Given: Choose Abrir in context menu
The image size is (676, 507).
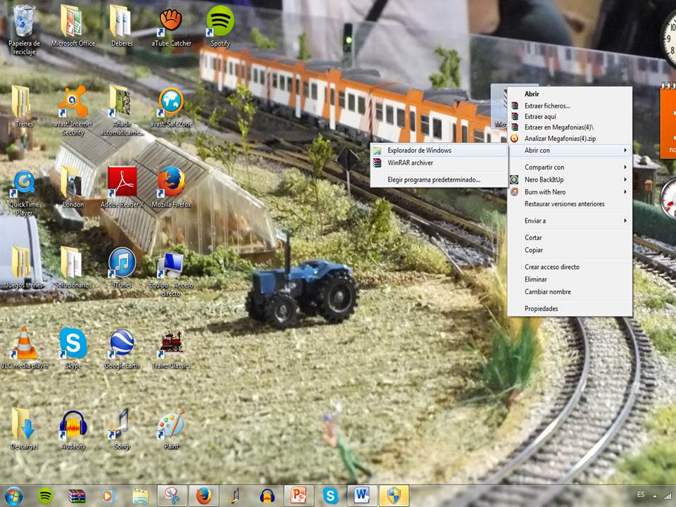Looking at the screenshot, I should point(570,94).
